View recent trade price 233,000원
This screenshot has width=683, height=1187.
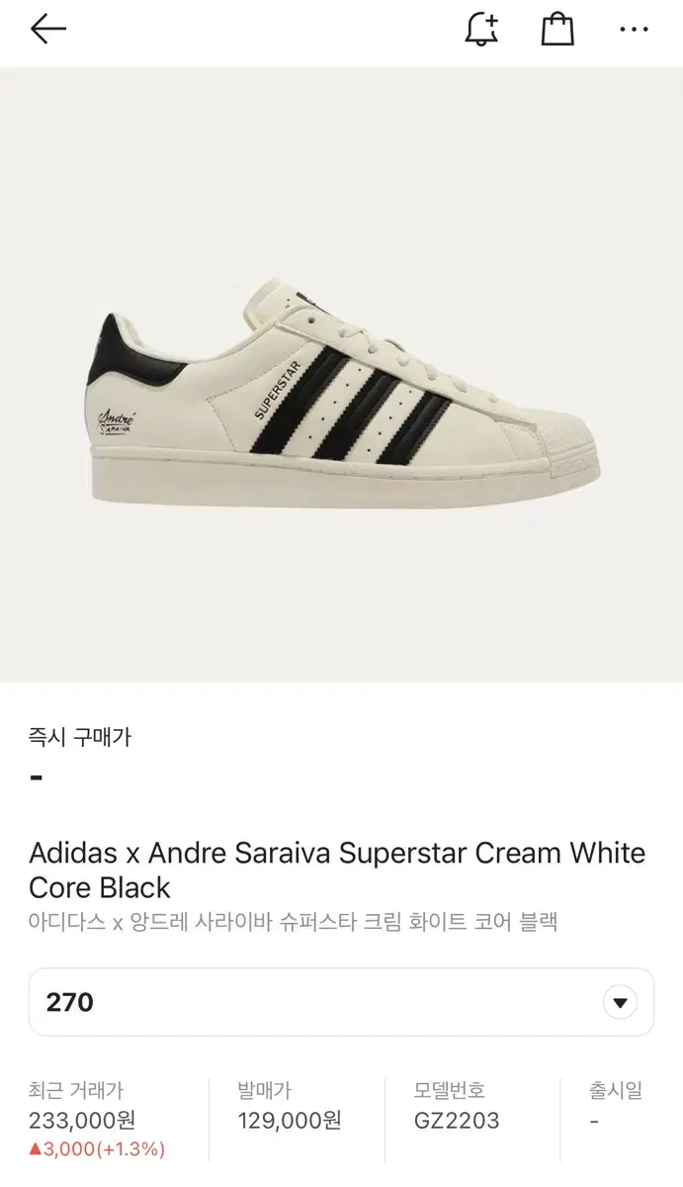click(x=82, y=1121)
